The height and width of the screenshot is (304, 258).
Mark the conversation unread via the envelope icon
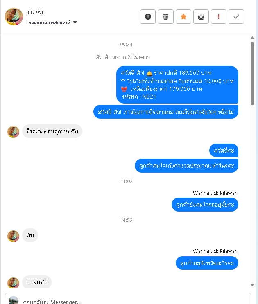[201, 16]
